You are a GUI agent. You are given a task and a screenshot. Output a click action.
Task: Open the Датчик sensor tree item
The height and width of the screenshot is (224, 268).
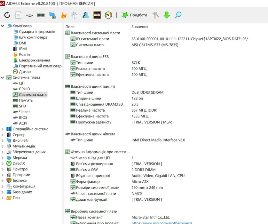[x=25, y=72]
